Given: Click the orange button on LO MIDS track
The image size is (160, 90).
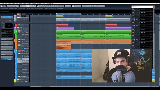Looking at the screenshot, I should 26,33.
